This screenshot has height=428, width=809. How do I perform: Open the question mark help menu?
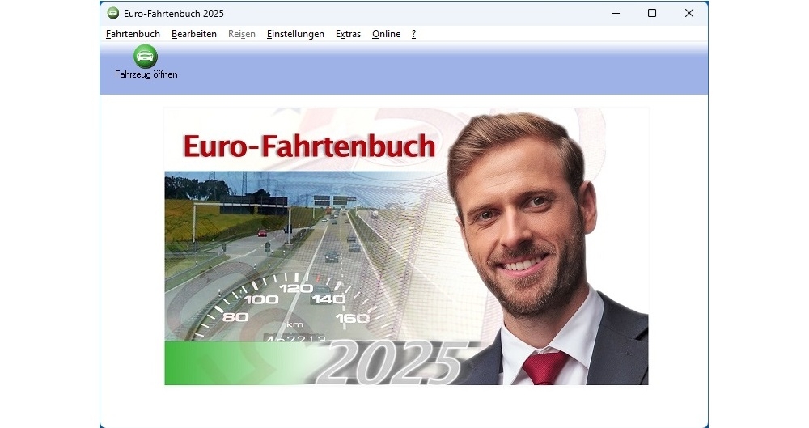pos(413,34)
